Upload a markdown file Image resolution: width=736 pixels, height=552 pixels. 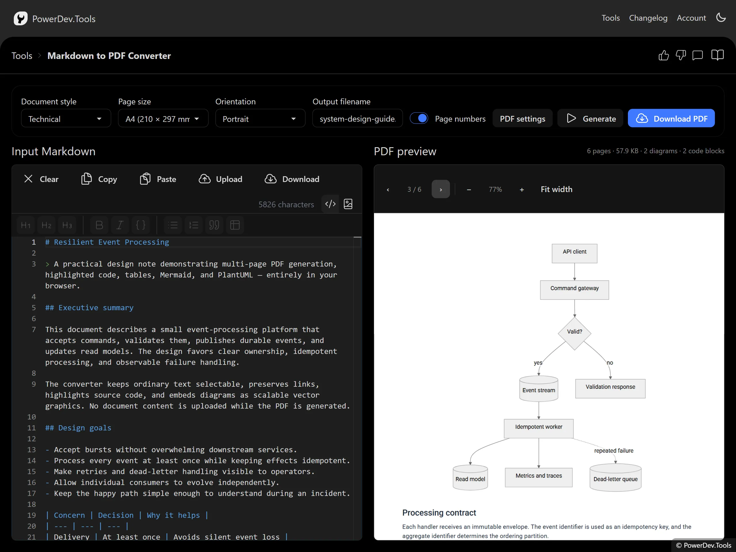(220, 179)
